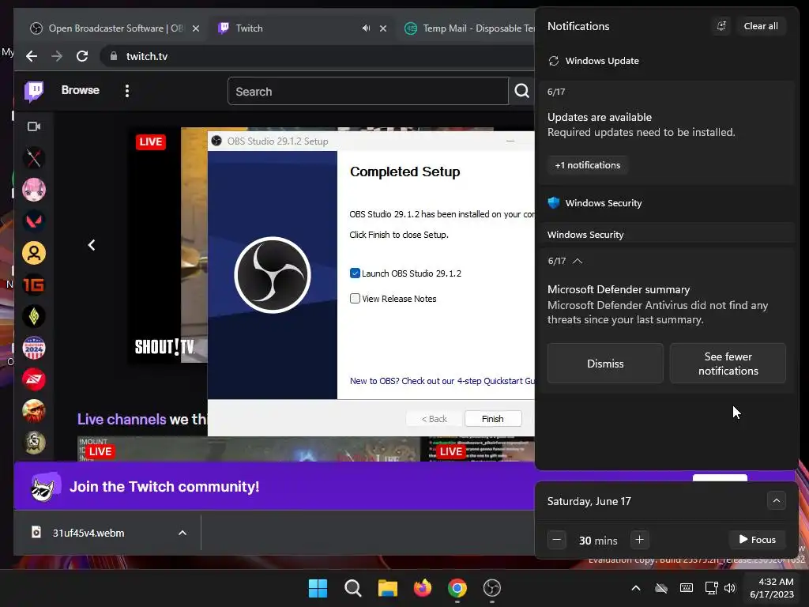Open the downloaded 31uf45v4.webm file
This screenshot has width=809, height=607.
pos(88,533)
